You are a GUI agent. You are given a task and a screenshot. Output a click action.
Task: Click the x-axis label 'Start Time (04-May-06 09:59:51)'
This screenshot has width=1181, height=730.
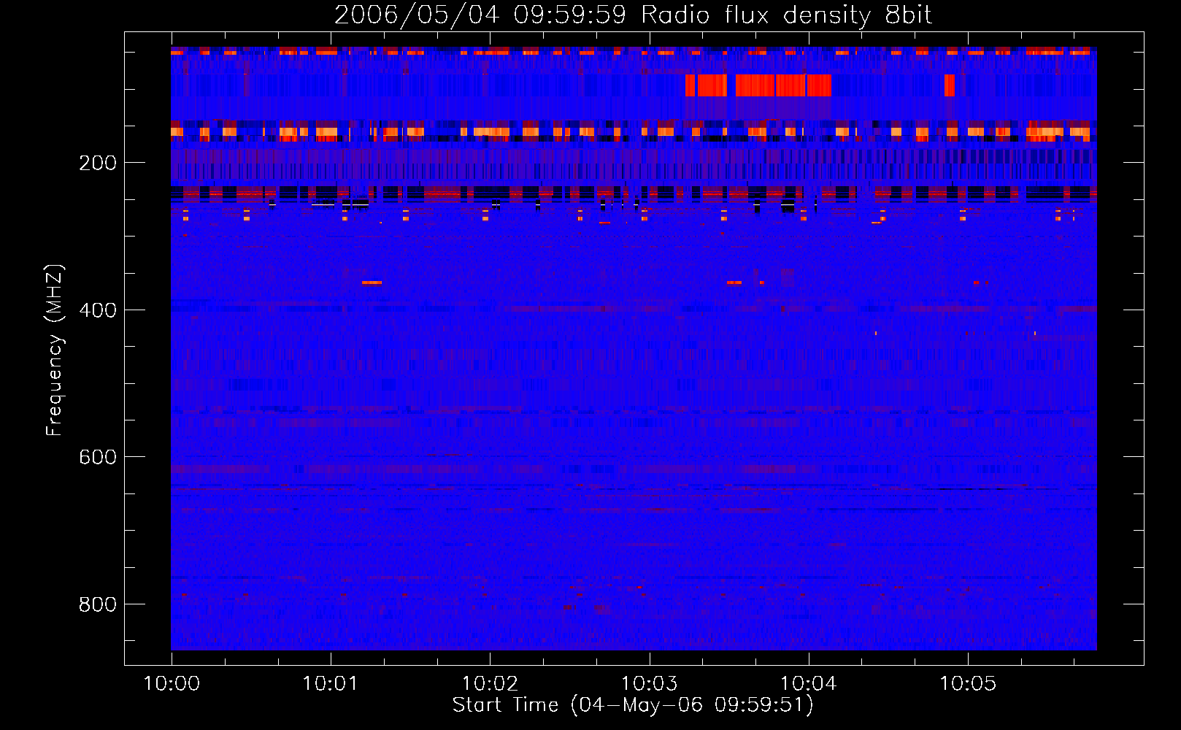(x=633, y=705)
